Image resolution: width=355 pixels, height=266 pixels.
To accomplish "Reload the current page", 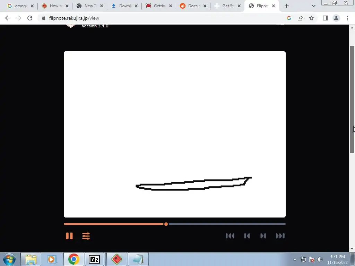I will coord(30,18).
